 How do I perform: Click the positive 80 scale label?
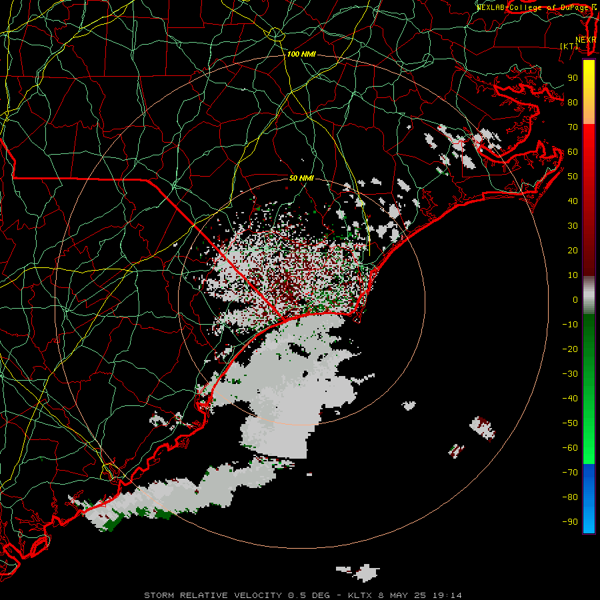(x=573, y=103)
